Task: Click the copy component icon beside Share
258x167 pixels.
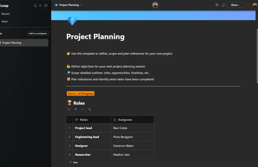Action: point(223,5)
